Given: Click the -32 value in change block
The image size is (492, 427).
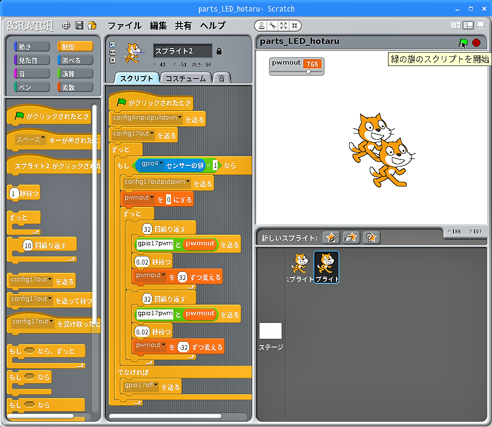Looking at the screenshot, I should tap(183, 347).
